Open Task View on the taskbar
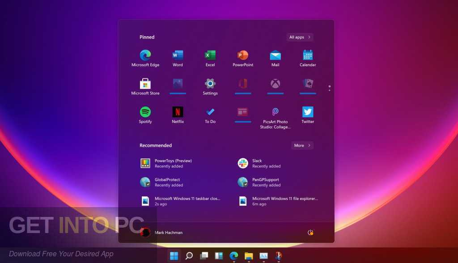The height and width of the screenshot is (263, 458). pos(204,256)
